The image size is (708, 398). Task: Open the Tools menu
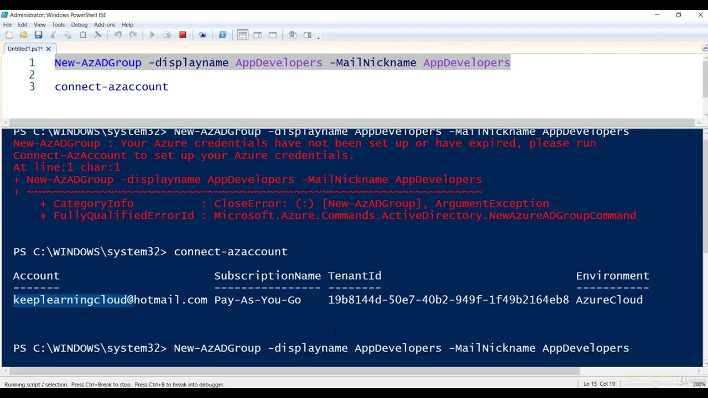point(58,25)
